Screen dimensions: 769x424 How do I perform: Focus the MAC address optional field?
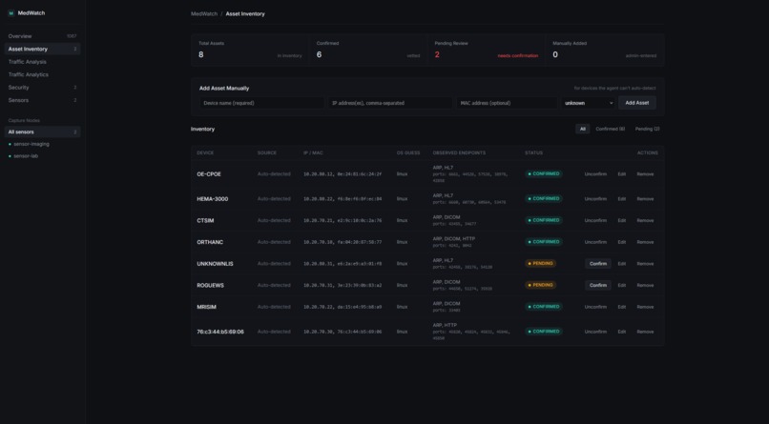pos(507,103)
